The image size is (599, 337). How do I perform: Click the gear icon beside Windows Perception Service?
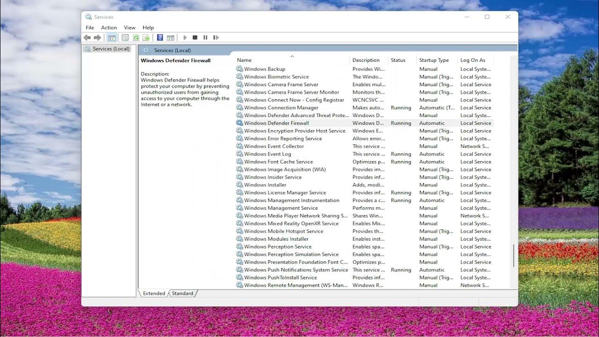coord(240,247)
